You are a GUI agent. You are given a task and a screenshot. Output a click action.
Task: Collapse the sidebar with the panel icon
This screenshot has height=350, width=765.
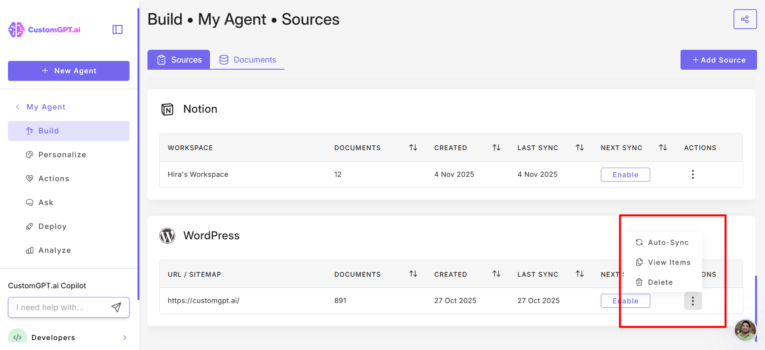coord(118,29)
